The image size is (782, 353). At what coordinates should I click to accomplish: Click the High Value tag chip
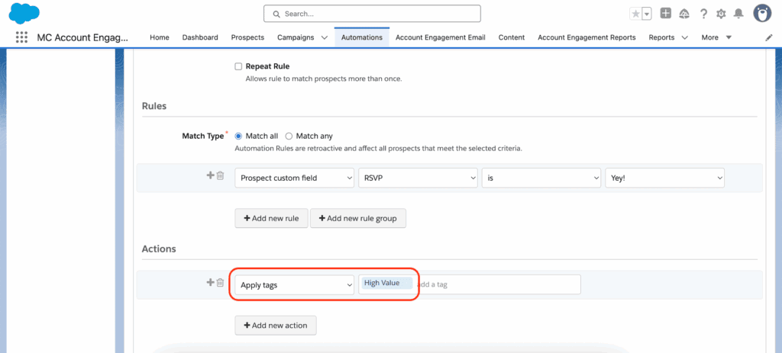[386, 284]
